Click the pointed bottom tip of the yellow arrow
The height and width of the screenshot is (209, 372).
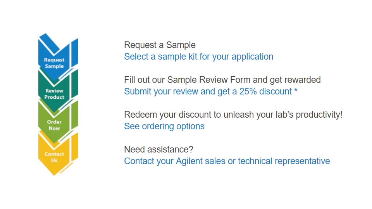54,173
